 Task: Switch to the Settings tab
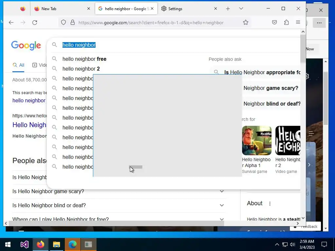(x=189, y=9)
